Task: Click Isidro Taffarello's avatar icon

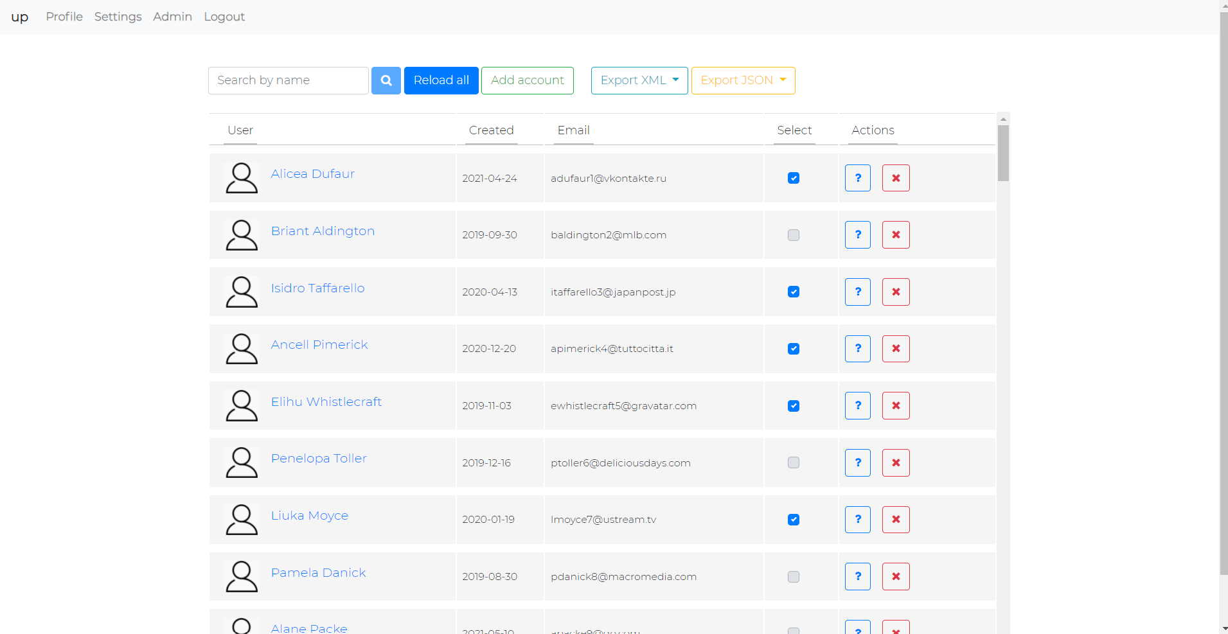Action: (x=242, y=292)
